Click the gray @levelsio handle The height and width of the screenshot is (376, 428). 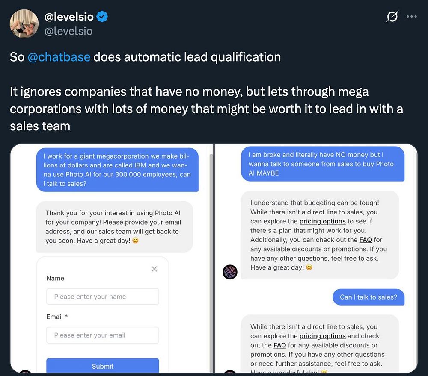coord(68,31)
